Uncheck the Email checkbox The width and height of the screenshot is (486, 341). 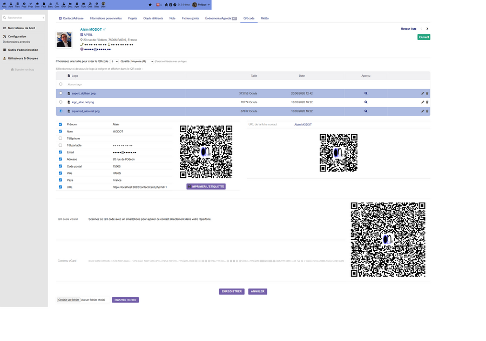pos(60,152)
